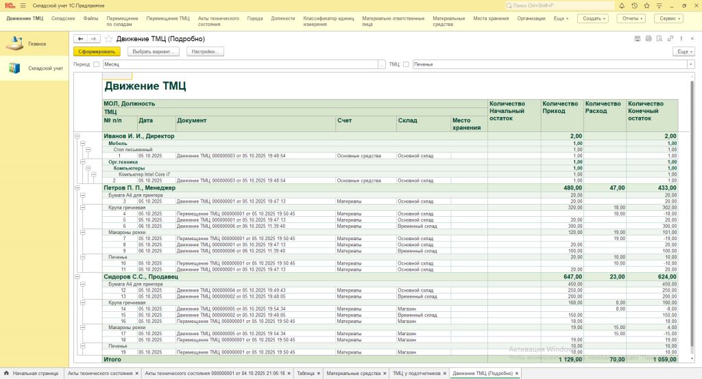Close the first Акты технического состояния tab
The image size is (702, 379).
[137, 374]
